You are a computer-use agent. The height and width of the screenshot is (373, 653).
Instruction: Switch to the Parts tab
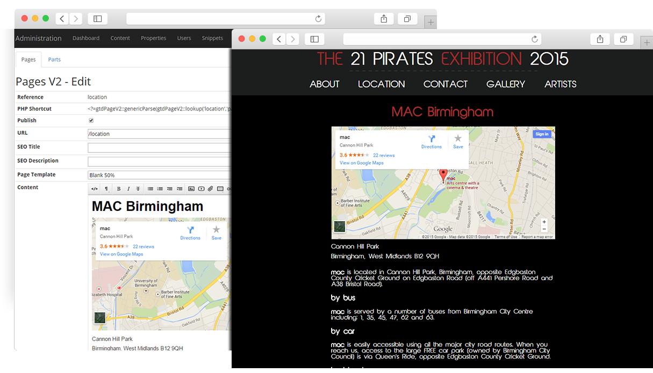54,60
